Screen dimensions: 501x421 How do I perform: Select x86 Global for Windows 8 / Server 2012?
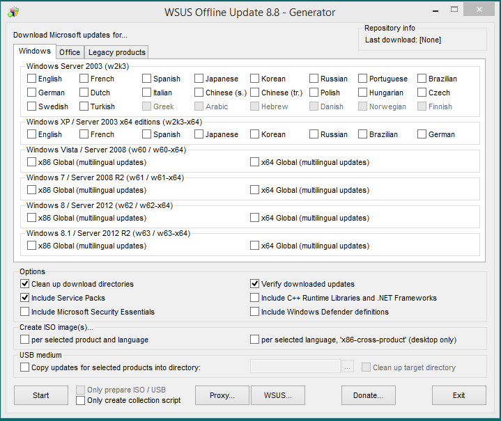[31, 218]
